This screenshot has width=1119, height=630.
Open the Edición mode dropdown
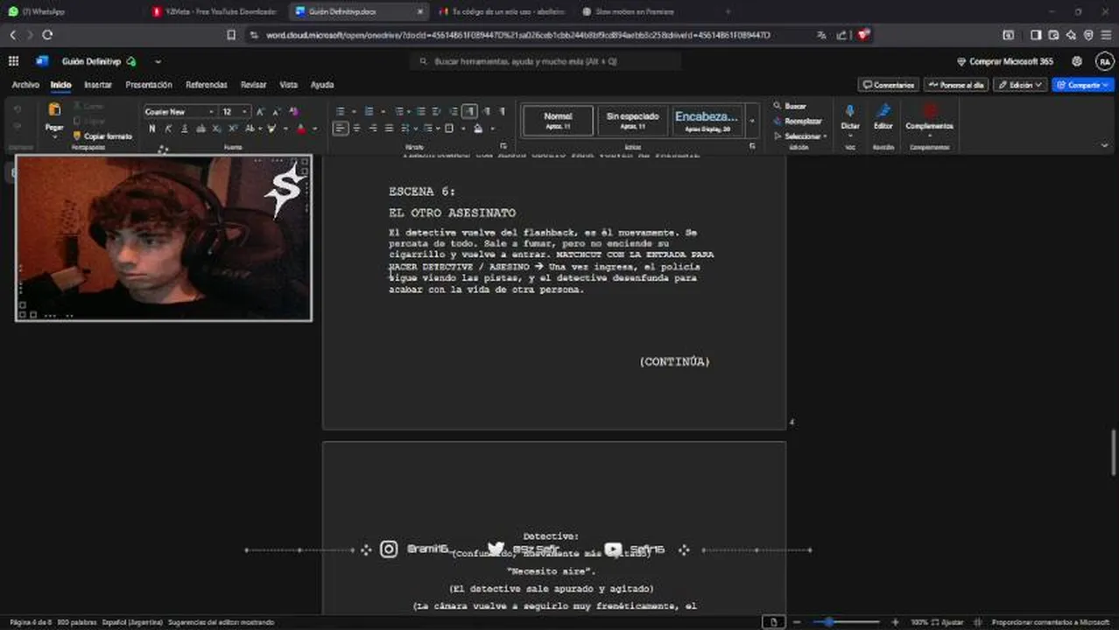click(1020, 85)
